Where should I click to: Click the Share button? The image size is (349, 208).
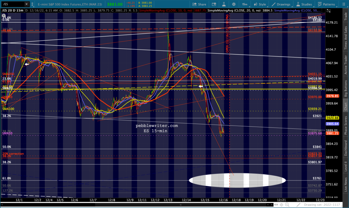(x=200, y=4)
